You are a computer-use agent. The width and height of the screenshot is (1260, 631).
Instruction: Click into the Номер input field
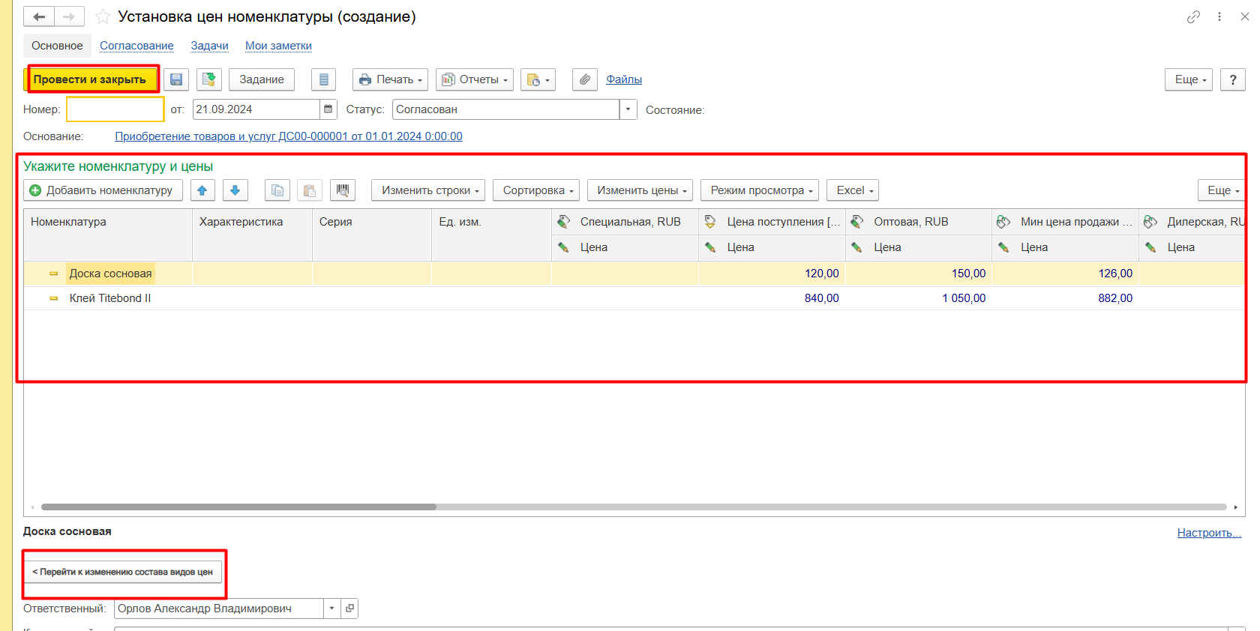115,109
